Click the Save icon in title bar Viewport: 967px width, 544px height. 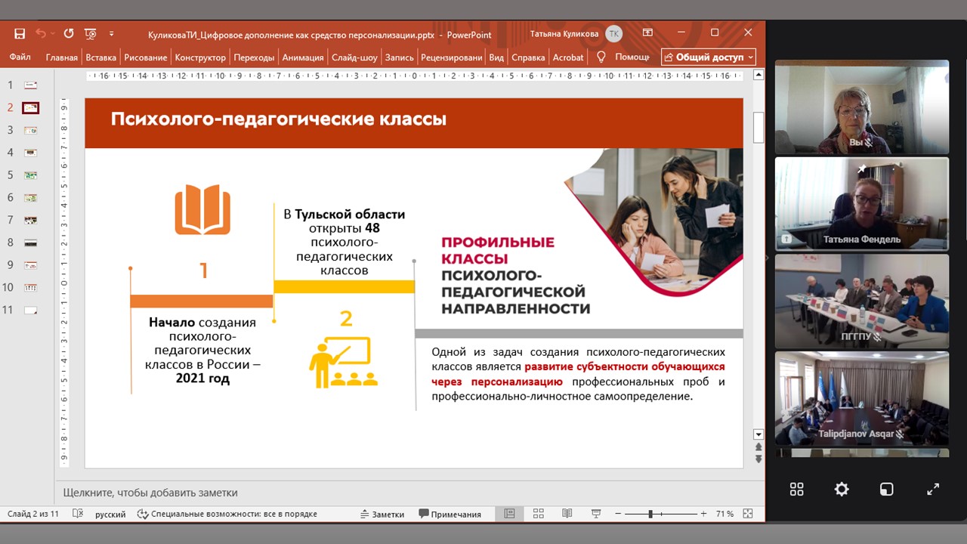20,34
